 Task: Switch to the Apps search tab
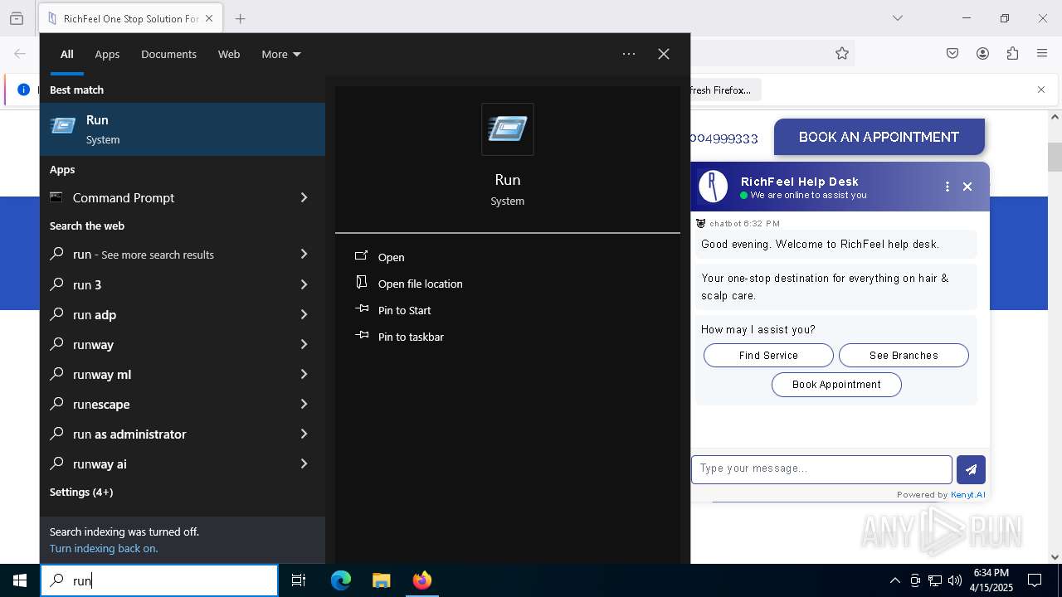[107, 54]
